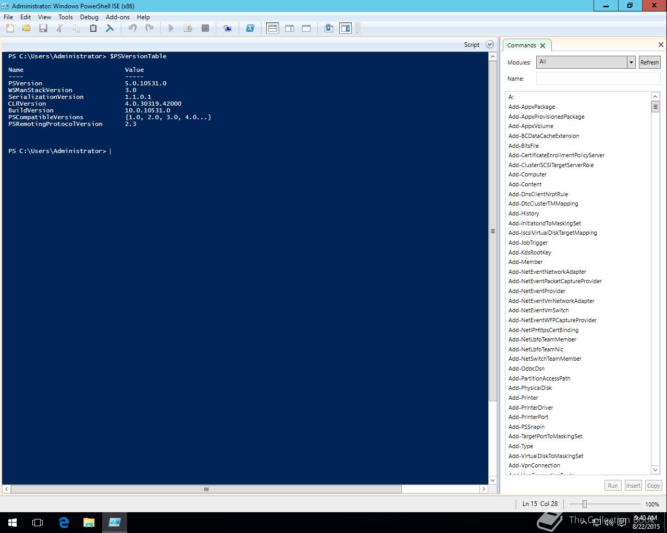Click the Run Selection icon
This screenshot has width=667, height=533.
188,29
